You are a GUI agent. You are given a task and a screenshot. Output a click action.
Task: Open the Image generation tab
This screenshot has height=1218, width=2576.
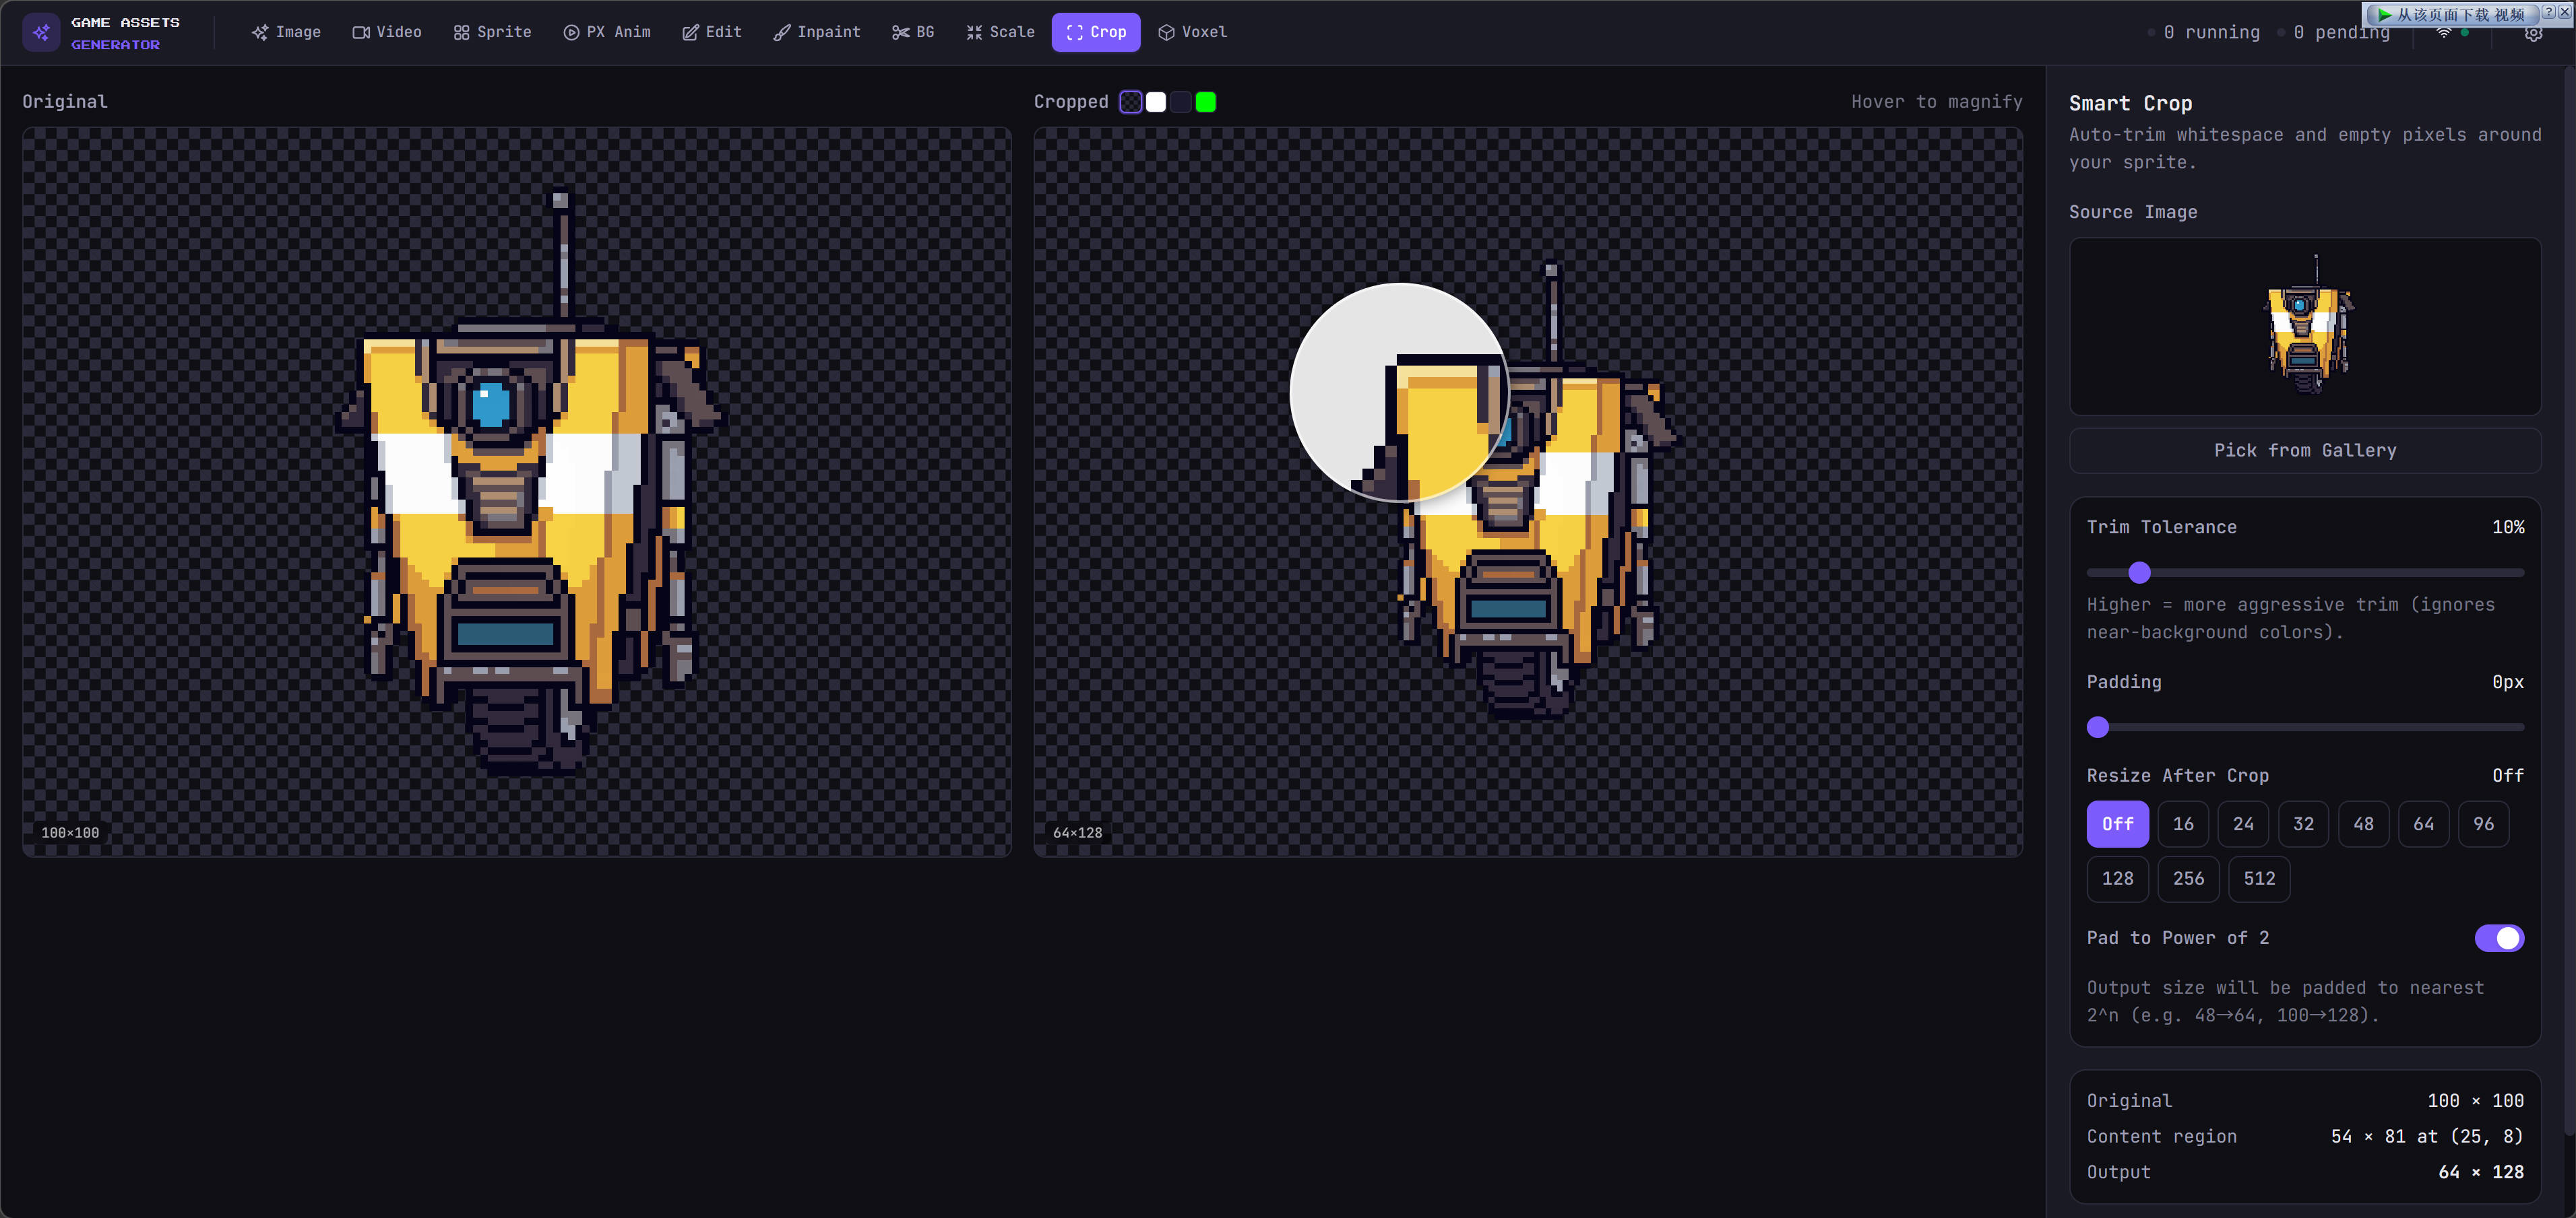(286, 32)
